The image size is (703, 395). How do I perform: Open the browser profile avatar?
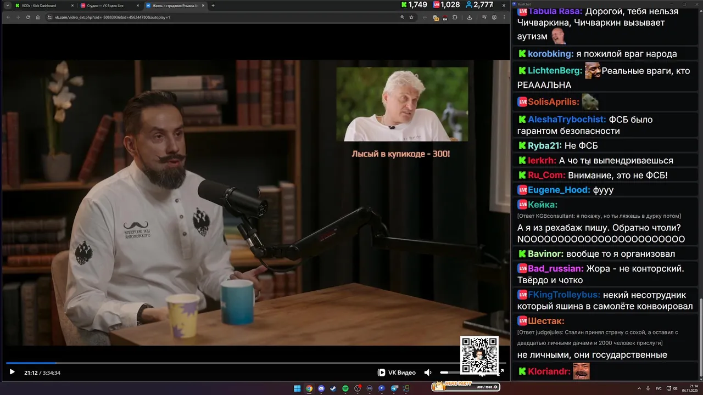click(494, 17)
